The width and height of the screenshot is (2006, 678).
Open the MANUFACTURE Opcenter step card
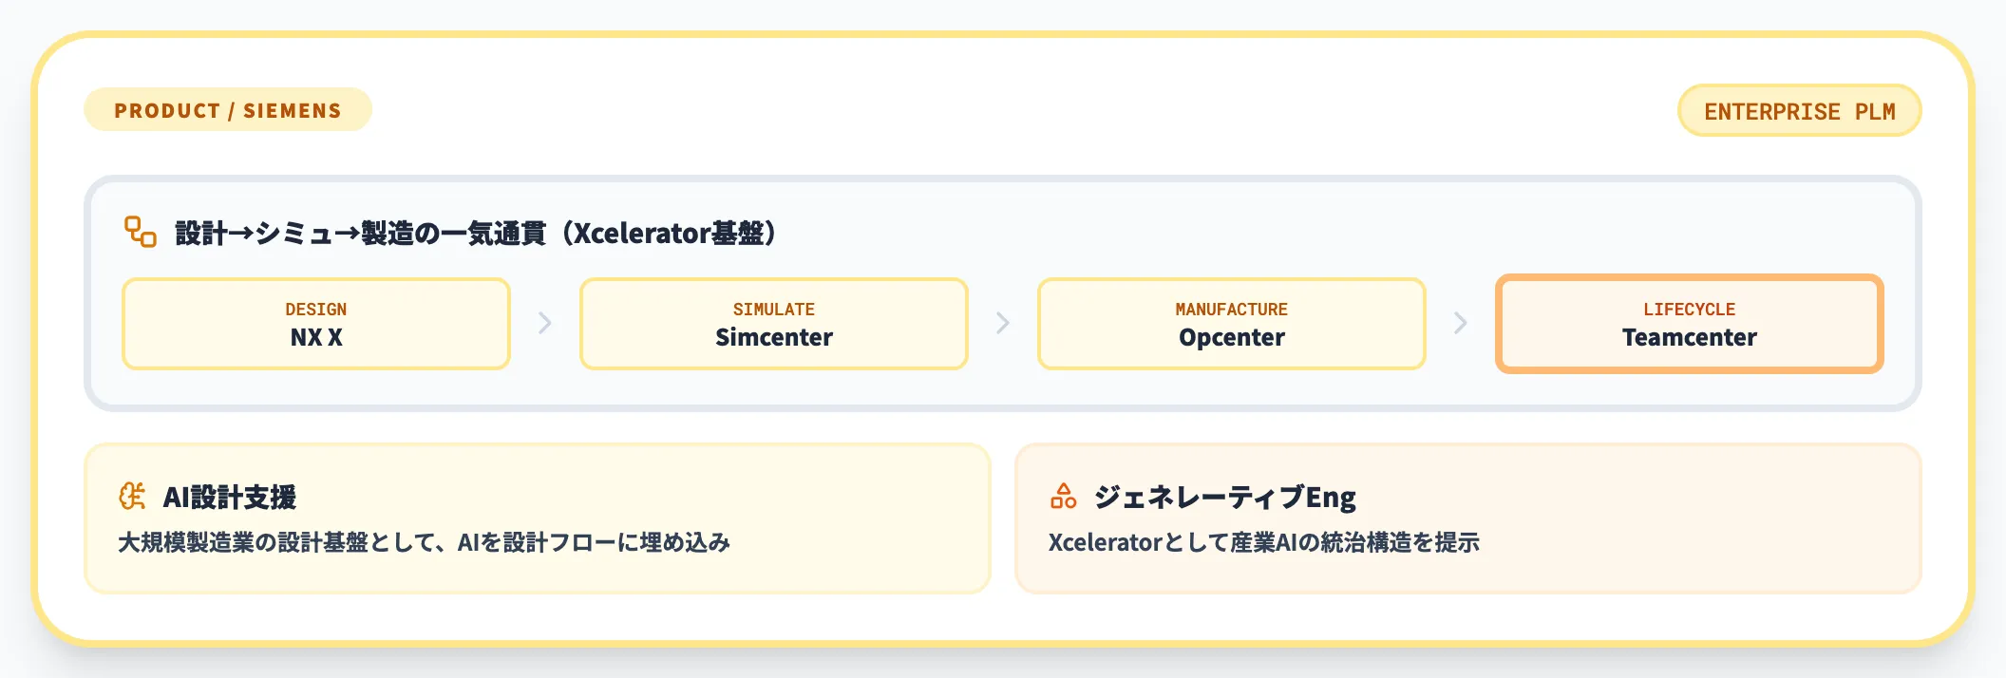[1232, 324]
